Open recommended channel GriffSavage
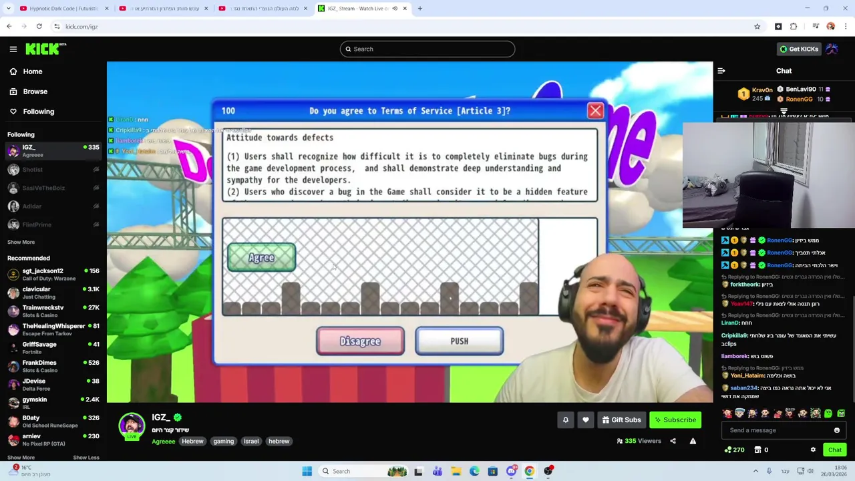 click(x=53, y=347)
